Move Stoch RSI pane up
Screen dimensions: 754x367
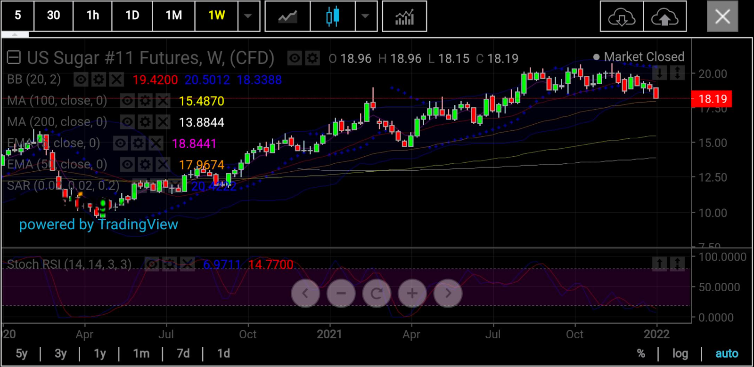coord(660,263)
